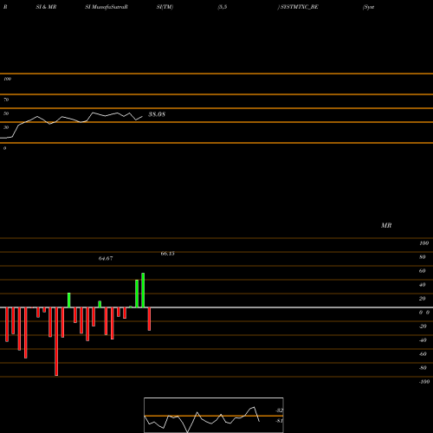The height and width of the screenshot is (433, 433).
Task: Click the 'SI MunafaSutraR' header text
Action: point(107,7)
